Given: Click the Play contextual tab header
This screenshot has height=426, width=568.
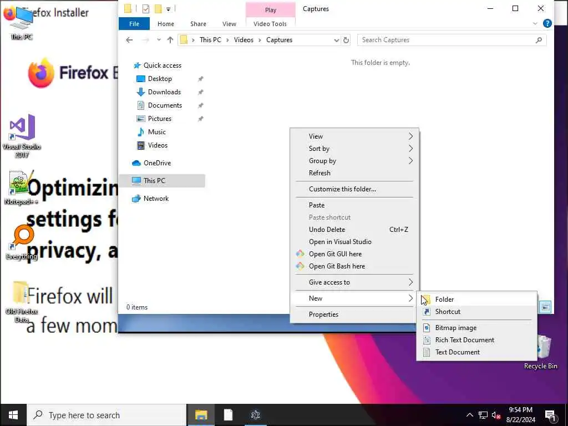Looking at the screenshot, I should pos(271,10).
